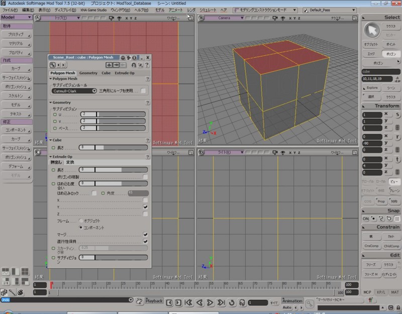Toggle loop playback icon
This screenshot has width=402, height=314.
[232, 303]
